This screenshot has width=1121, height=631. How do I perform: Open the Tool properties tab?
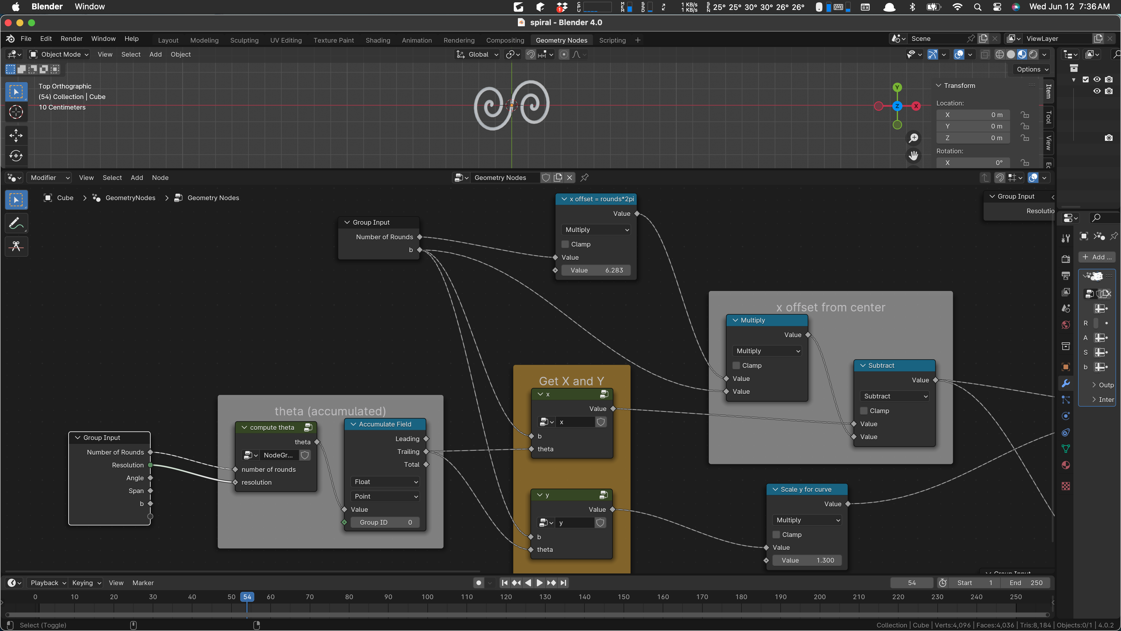coord(1066,238)
